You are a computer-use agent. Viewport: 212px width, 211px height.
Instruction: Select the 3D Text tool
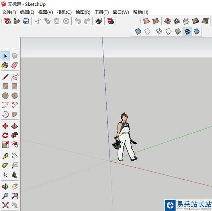click(14, 175)
